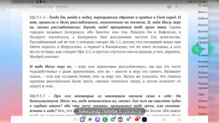Image resolution: width=219 pixels, height=123 pixels.
Task: Click the words 'Матфей умолчал.'
Action: (44, 57)
